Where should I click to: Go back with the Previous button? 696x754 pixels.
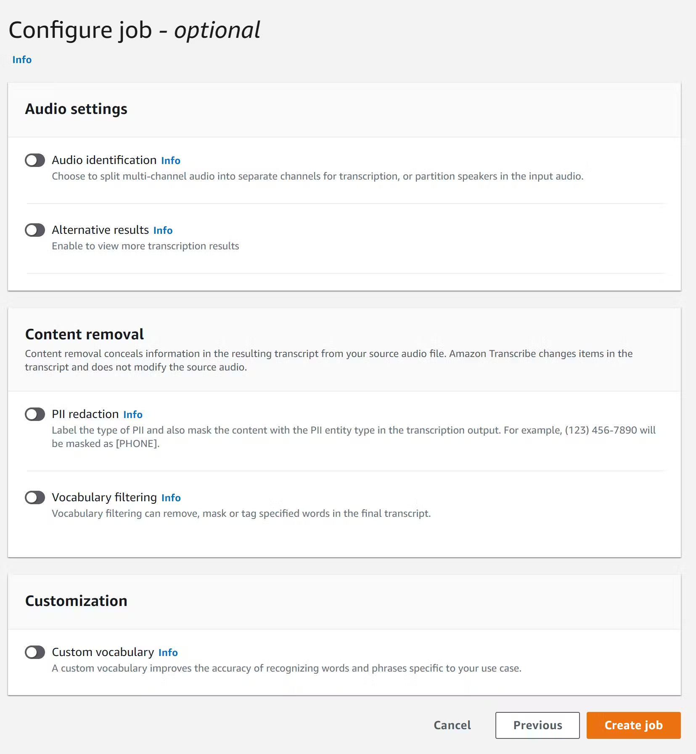point(537,725)
